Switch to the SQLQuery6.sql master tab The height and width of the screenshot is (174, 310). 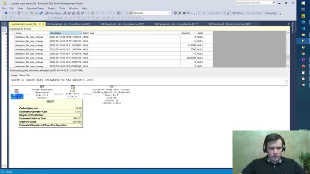click(x=230, y=24)
